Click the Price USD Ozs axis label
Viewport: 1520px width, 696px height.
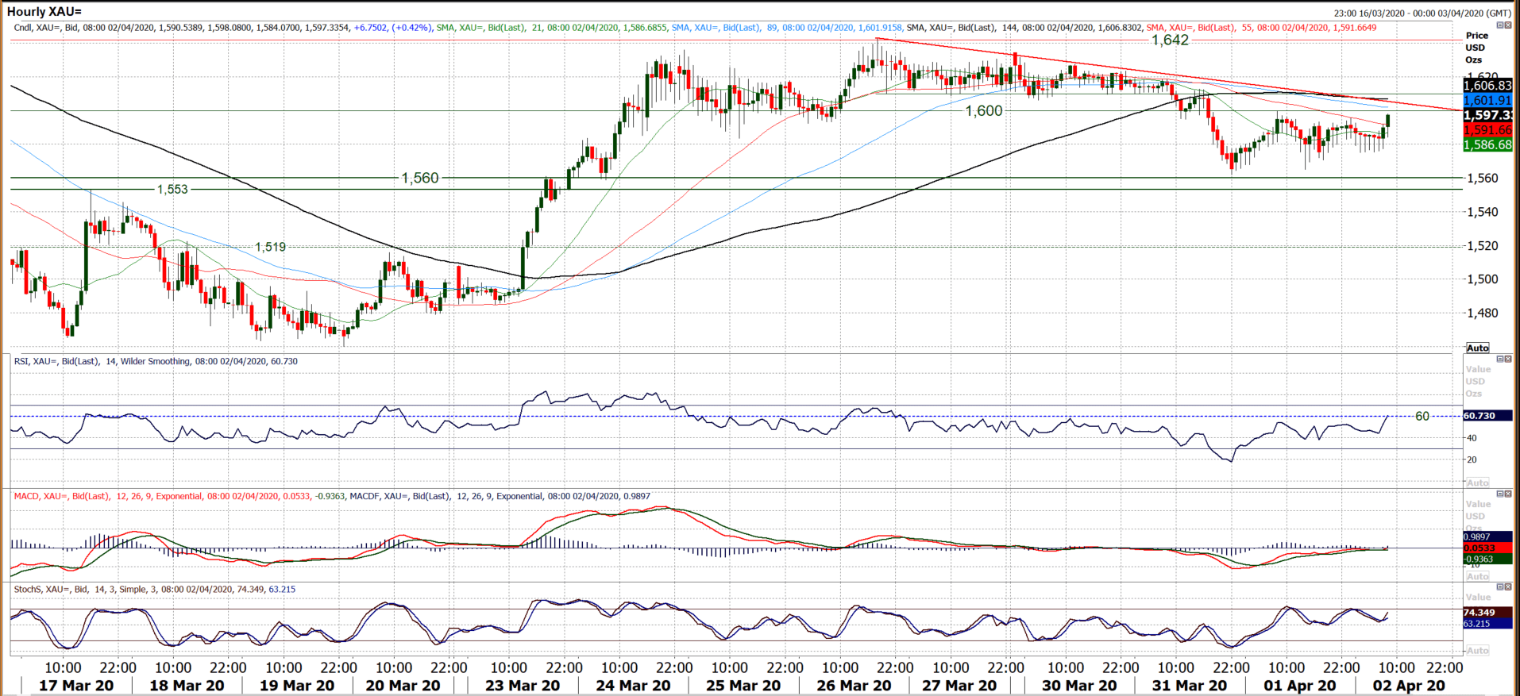(x=1476, y=48)
